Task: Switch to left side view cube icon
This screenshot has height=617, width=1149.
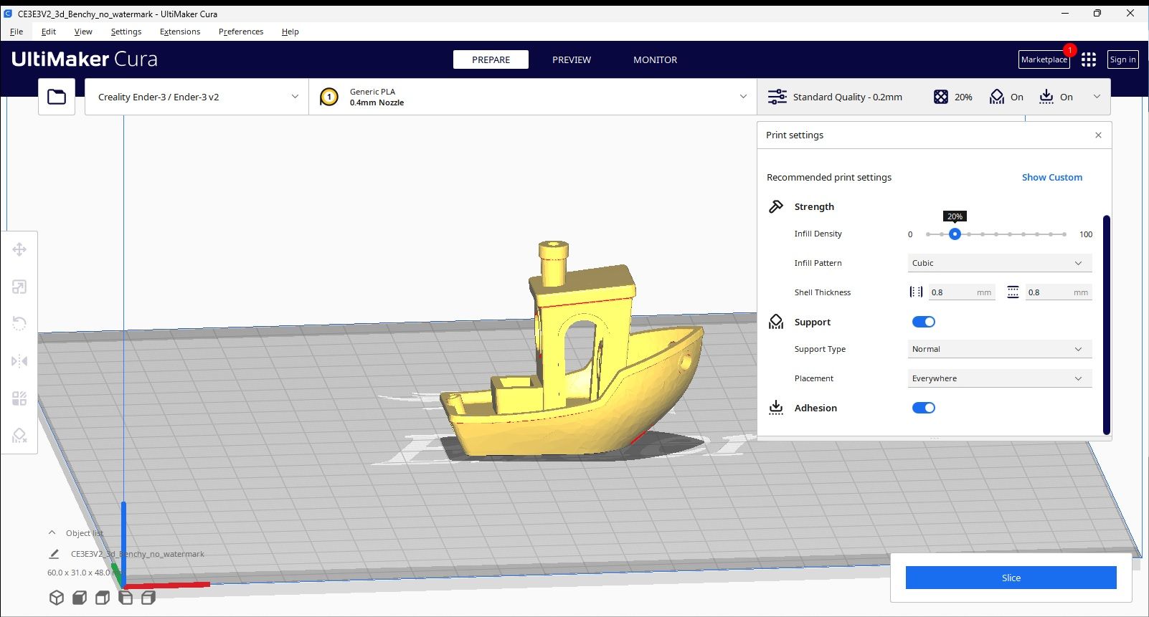Action: pyautogui.click(x=126, y=598)
